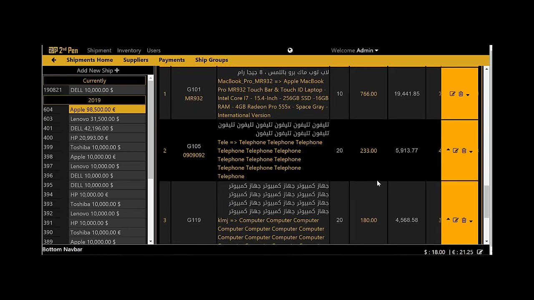Click the Add New Ship button
The height and width of the screenshot is (300, 534).
tap(98, 70)
